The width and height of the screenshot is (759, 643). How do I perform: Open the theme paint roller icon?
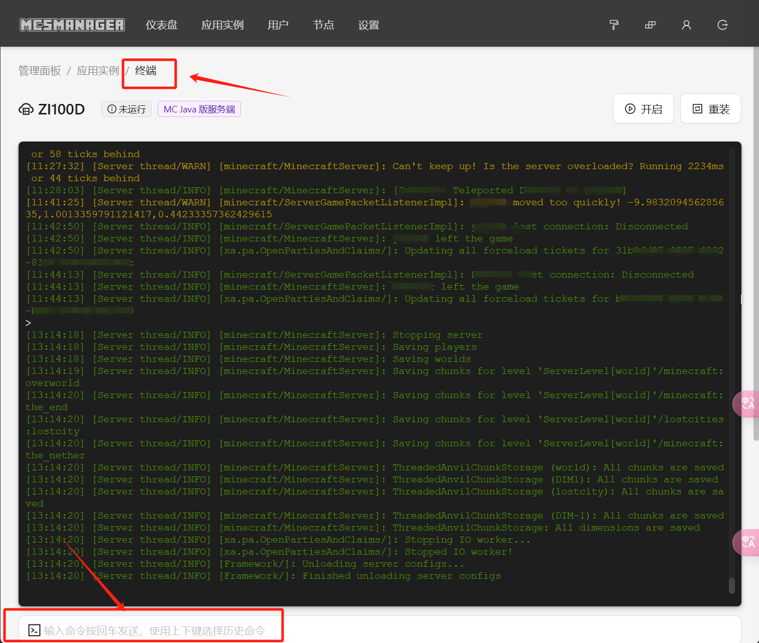(x=613, y=25)
